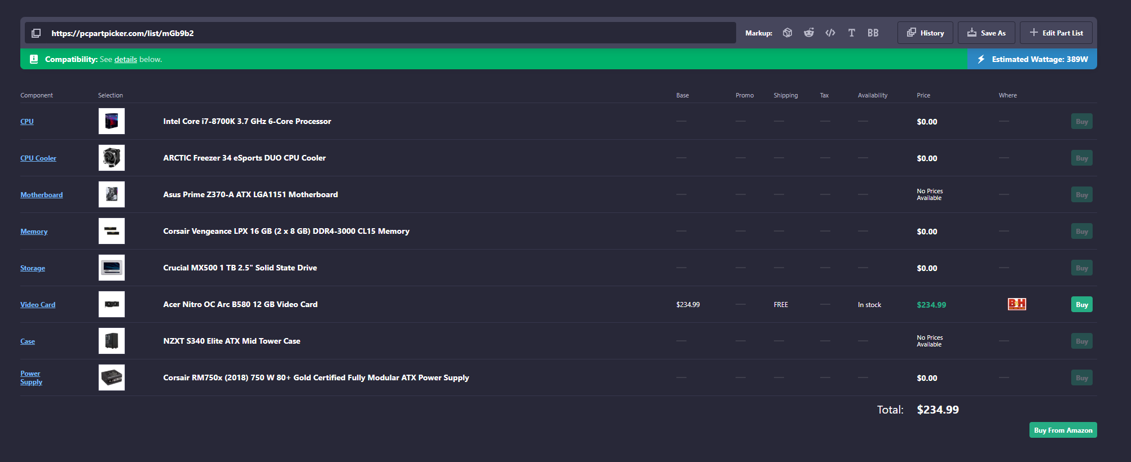Click the ARCTIC Freezer 34 cooler thumbnail
This screenshot has height=462, width=1131.
112,158
